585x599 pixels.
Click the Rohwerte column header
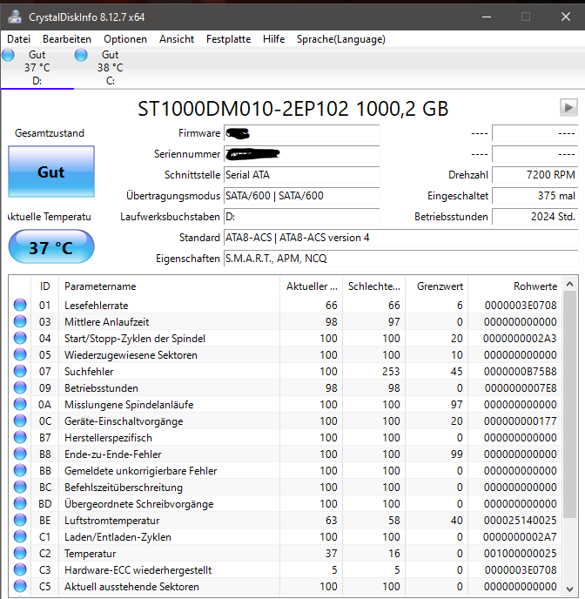pos(515,286)
